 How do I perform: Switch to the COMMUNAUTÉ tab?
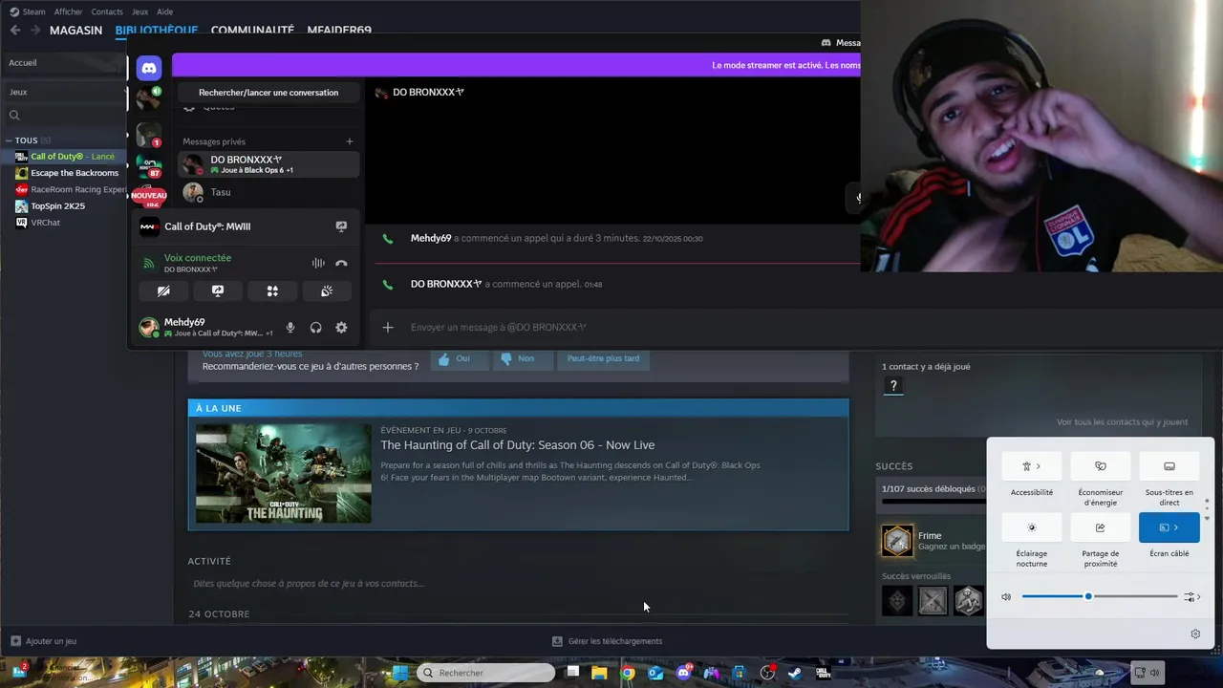[252, 30]
